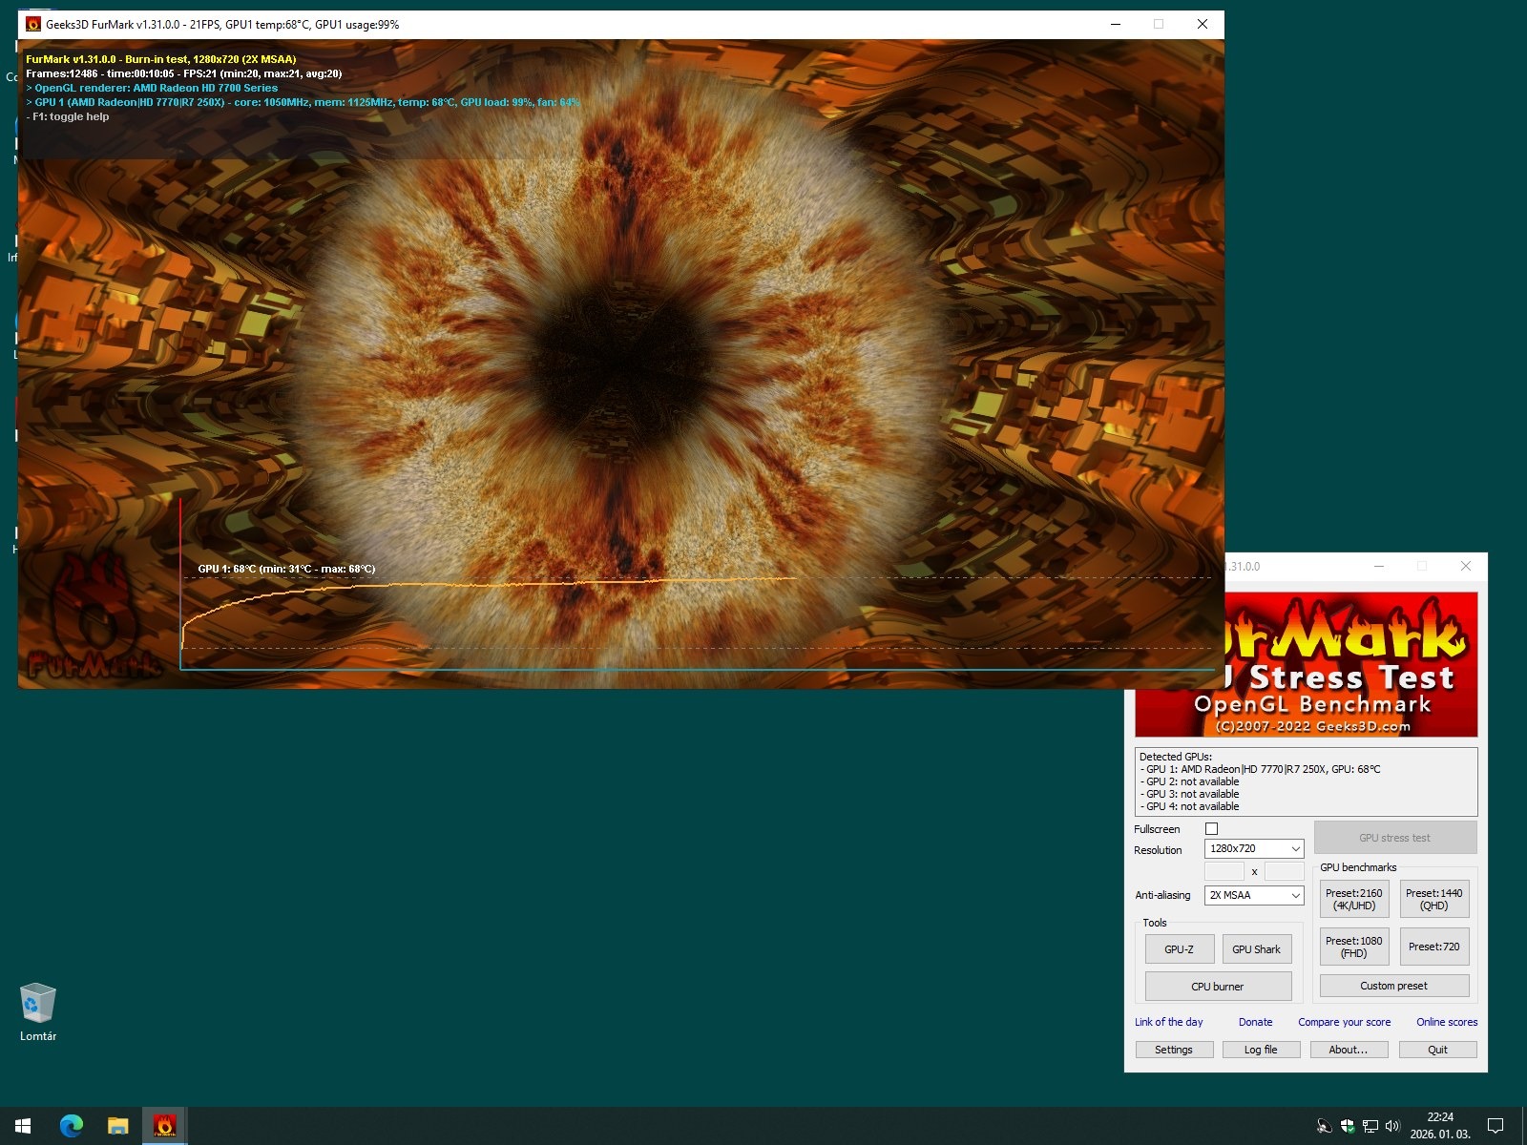Open the Log file

pyautogui.click(x=1261, y=1050)
